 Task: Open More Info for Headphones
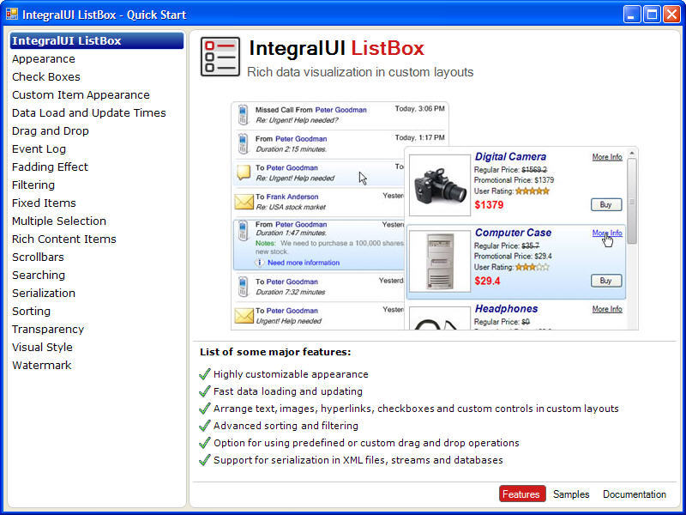point(607,309)
